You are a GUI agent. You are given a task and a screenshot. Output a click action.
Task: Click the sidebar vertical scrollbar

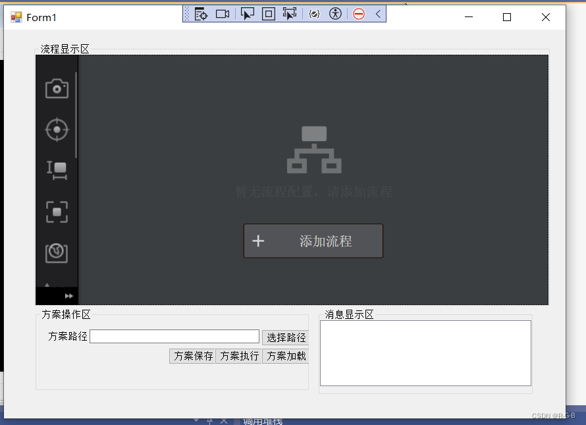pyautogui.click(x=76, y=115)
